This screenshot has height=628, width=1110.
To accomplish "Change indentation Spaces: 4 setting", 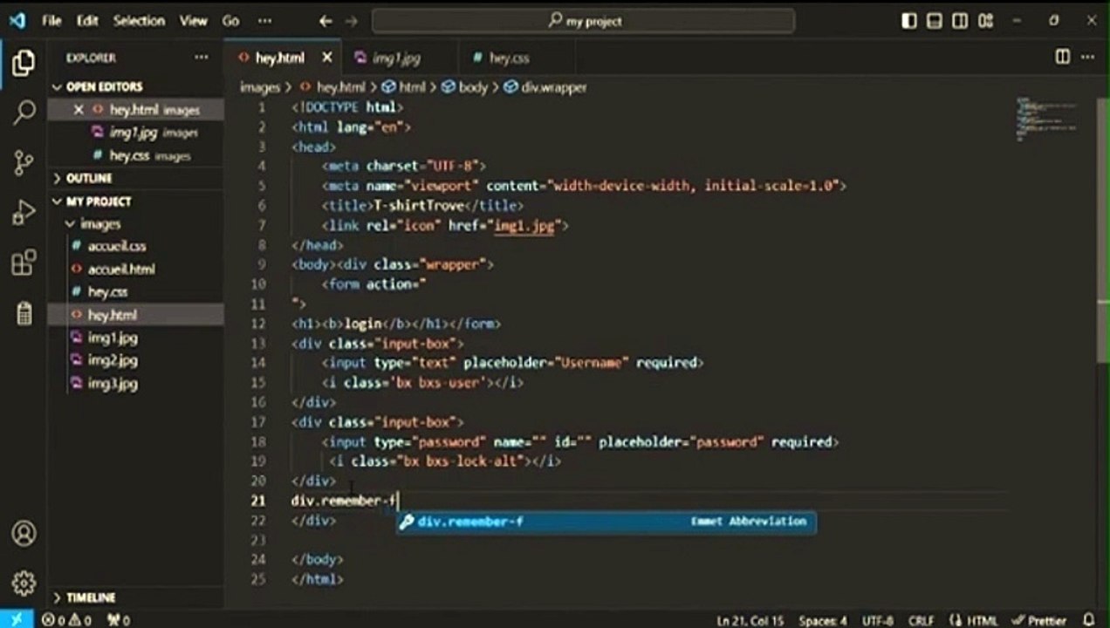I will [x=823, y=620].
